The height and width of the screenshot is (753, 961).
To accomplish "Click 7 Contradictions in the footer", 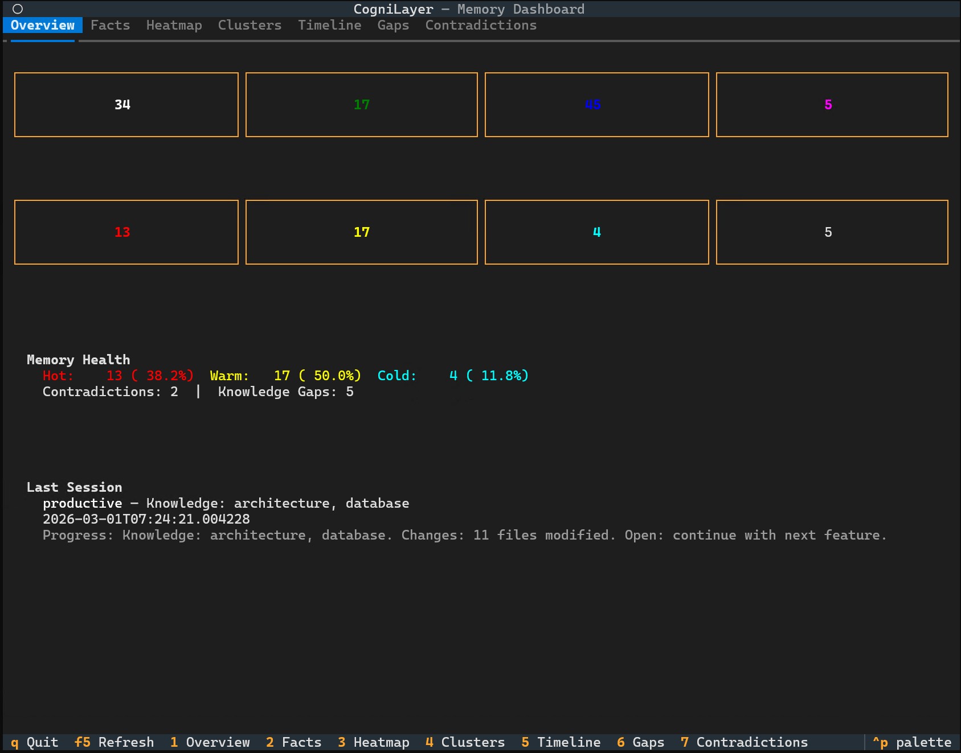I will coord(745,742).
